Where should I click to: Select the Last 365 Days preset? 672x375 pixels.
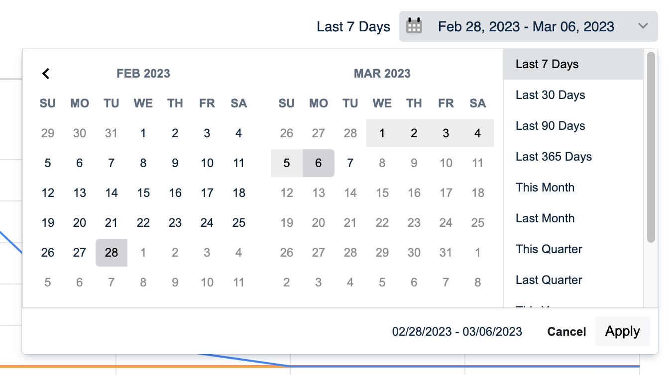[x=554, y=157]
